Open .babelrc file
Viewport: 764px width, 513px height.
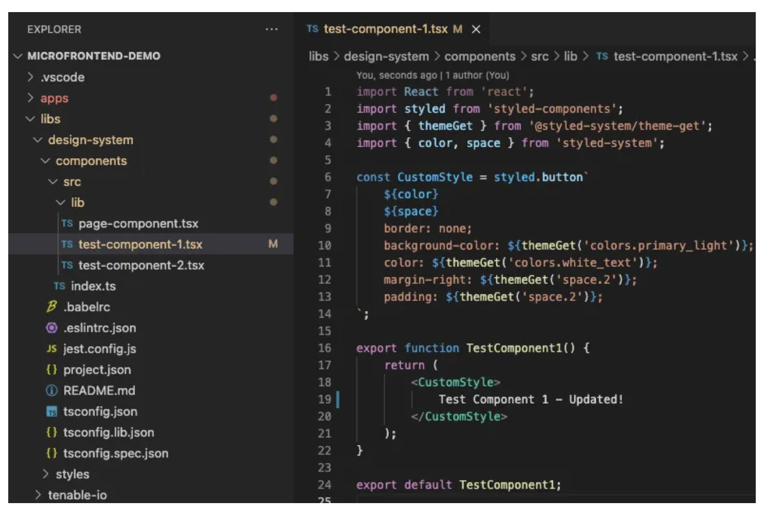tap(87, 307)
